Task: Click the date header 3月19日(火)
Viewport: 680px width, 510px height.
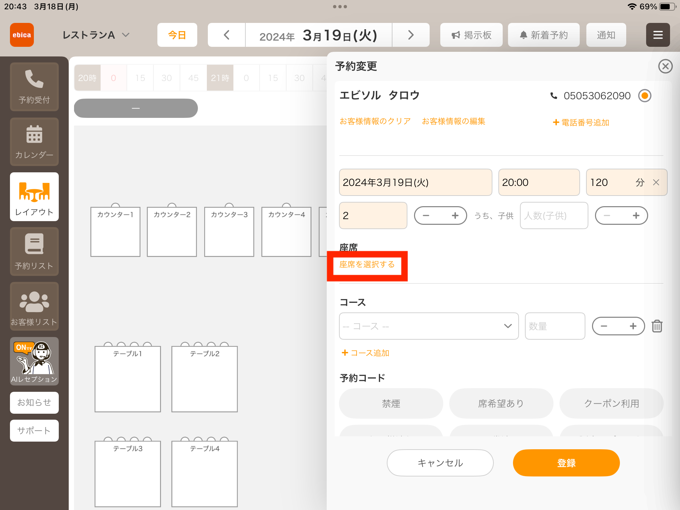Action: tap(319, 35)
